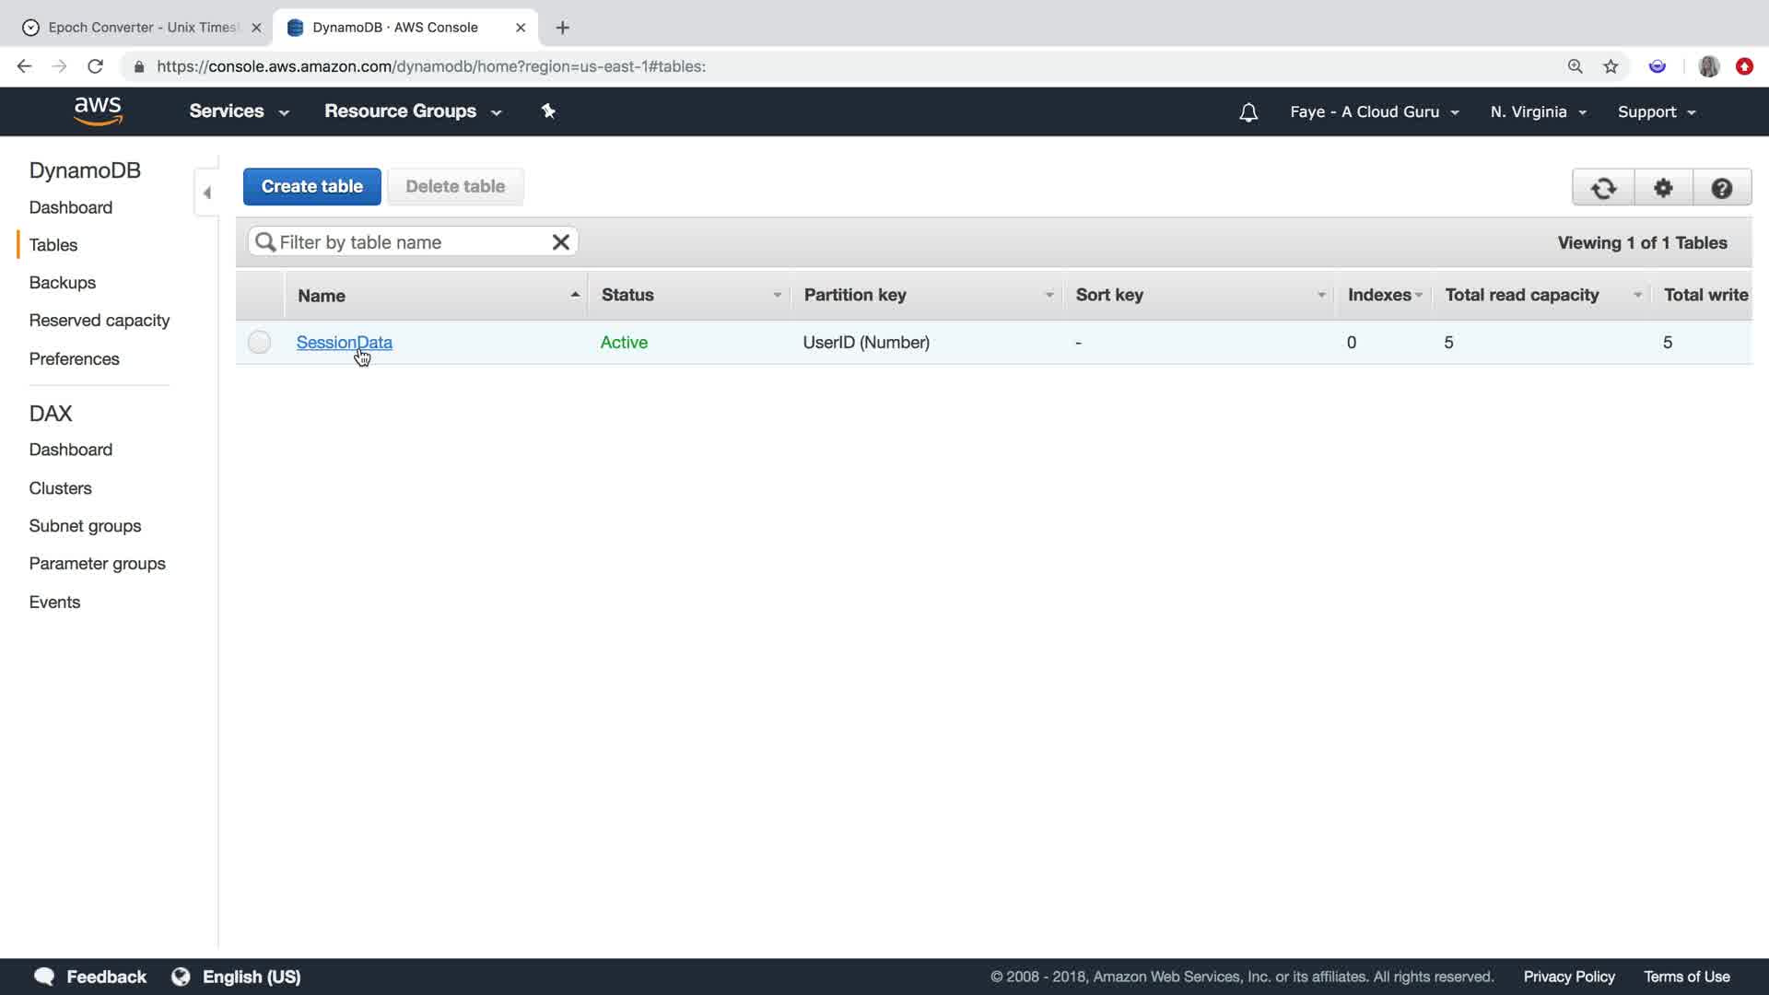1769x995 pixels.
Task: Click the Filter by table name field
Action: (405, 242)
